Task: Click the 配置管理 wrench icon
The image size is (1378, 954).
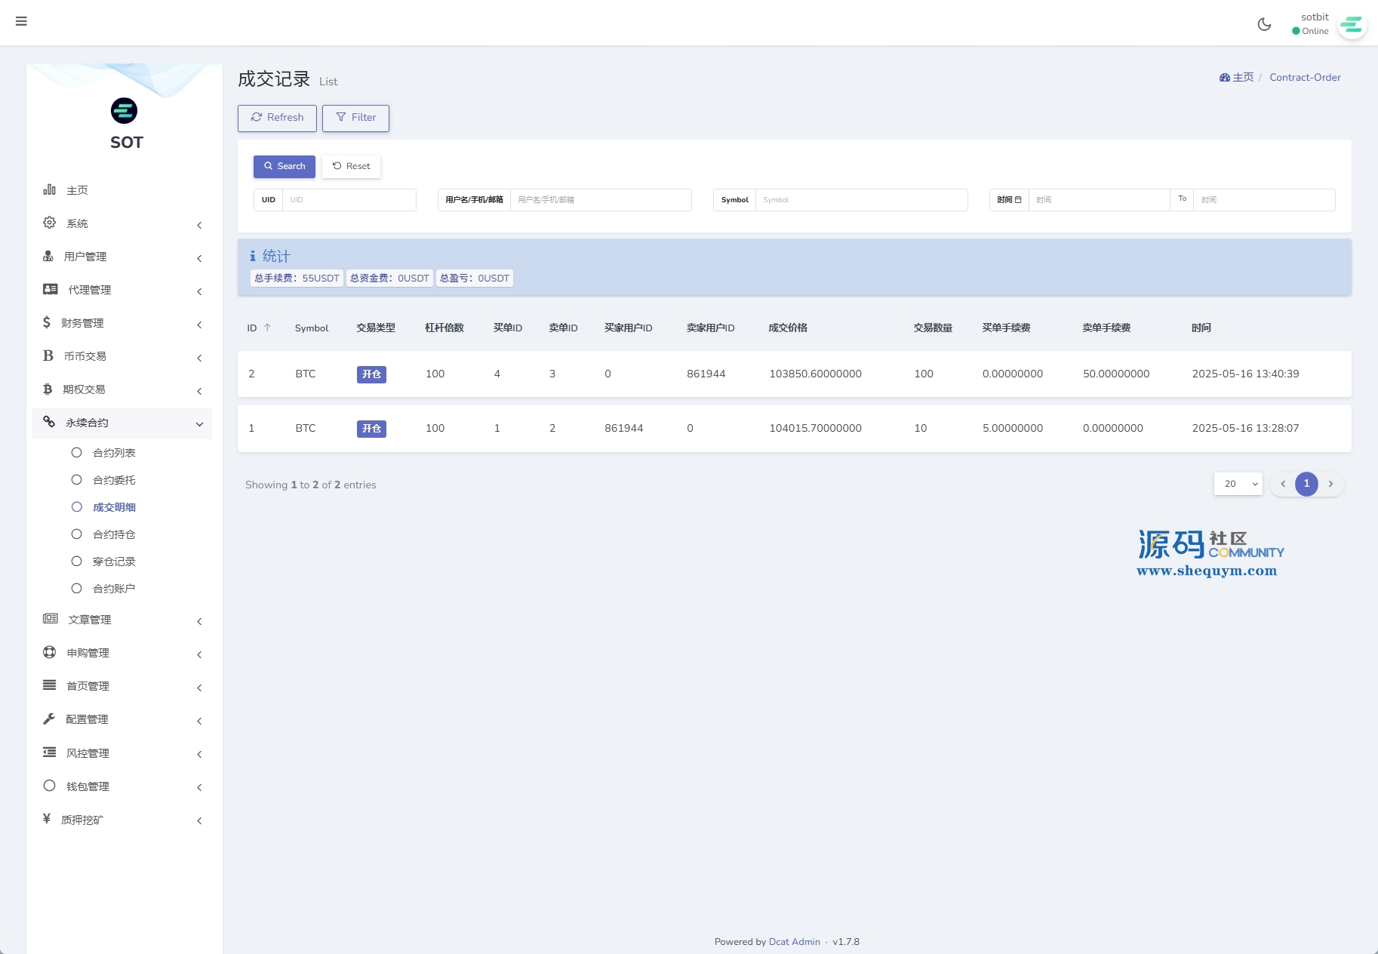Action: point(49,719)
